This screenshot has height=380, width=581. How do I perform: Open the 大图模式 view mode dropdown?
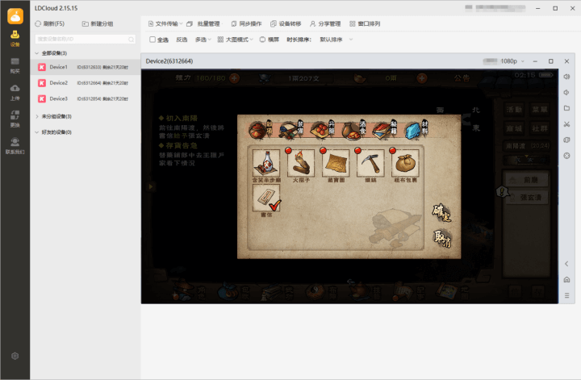coord(236,40)
